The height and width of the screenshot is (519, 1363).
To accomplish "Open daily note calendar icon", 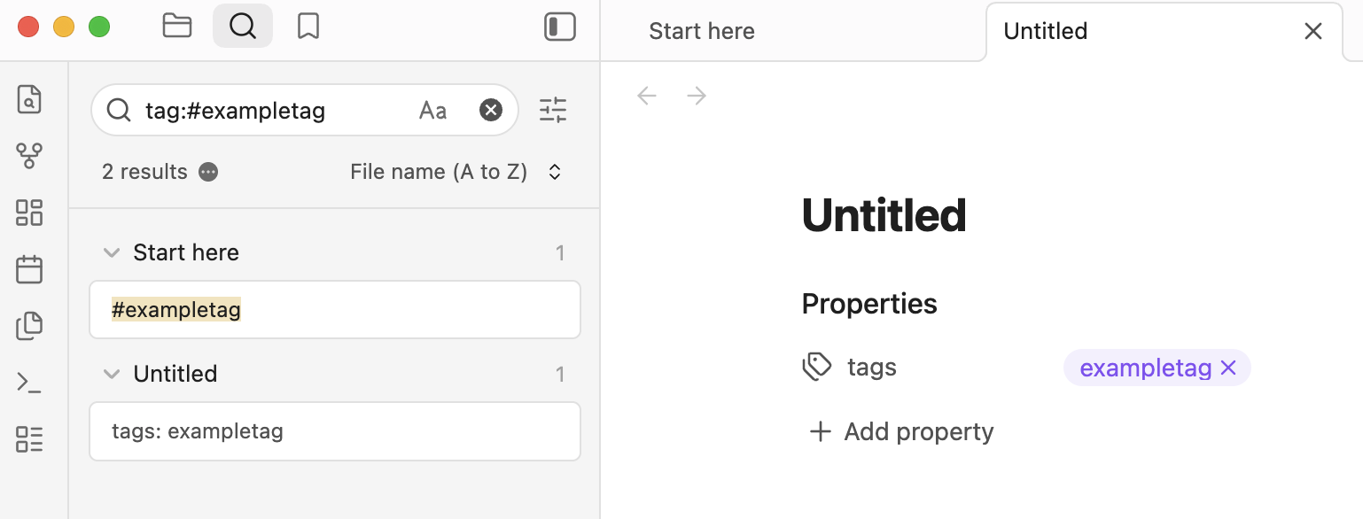I will [29, 269].
